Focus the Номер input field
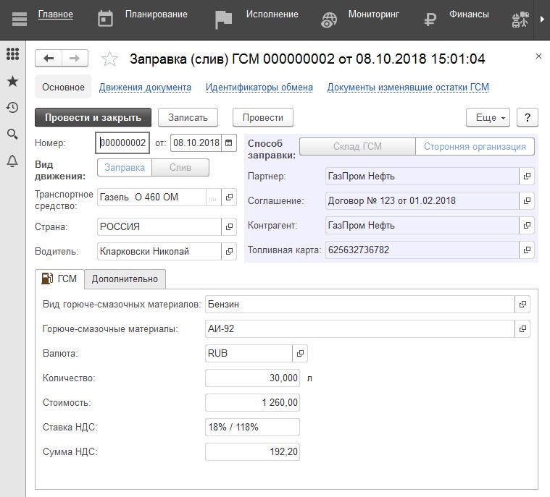 [x=122, y=143]
